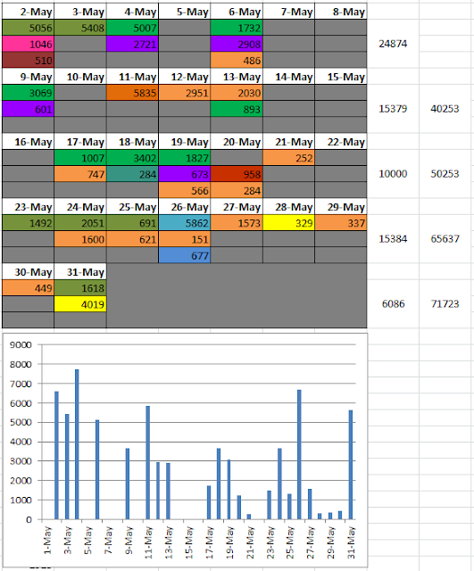Select the green cell containing 1007
Image resolution: width=474 pixels, height=571 pixels.
click(80, 158)
